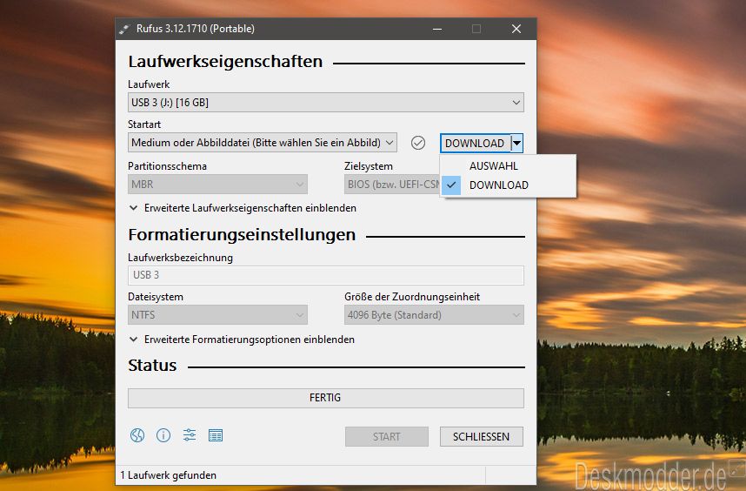Open the Startart Medium oder Abbilddatei dropdown
746x491 pixels.
pyautogui.click(x=263, y=143)
